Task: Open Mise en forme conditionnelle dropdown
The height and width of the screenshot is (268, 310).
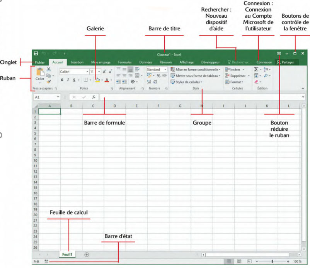Action: [195, 69]
